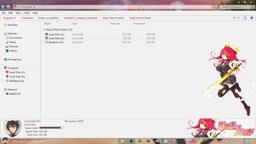Screen dimensions: 256x144
Task: Open Control Panel via the toolbar link
Action: click(x=140, y=18)
